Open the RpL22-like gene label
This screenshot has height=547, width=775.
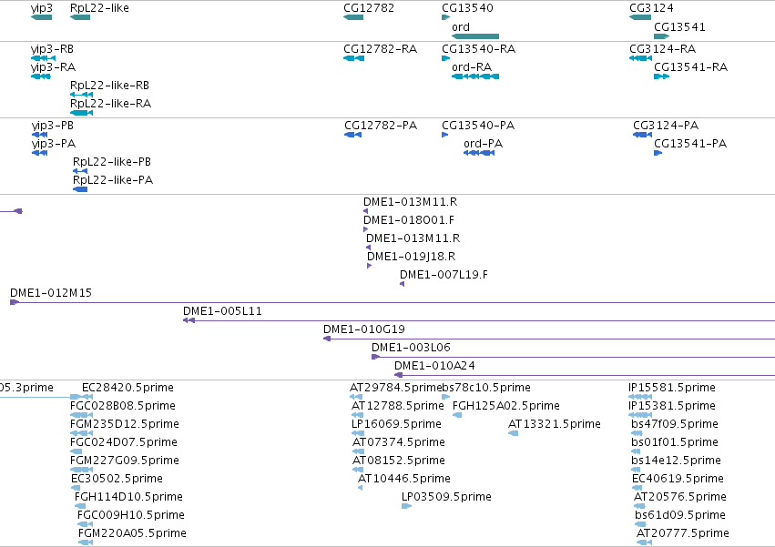[x=99, y=8]
